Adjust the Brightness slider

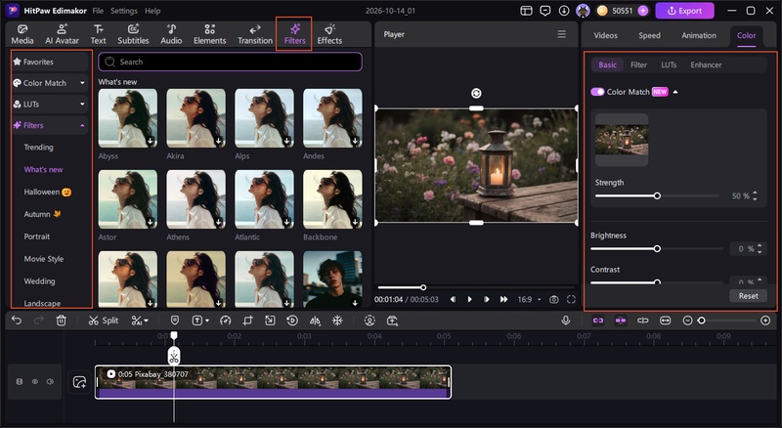(x=657, y=248)
